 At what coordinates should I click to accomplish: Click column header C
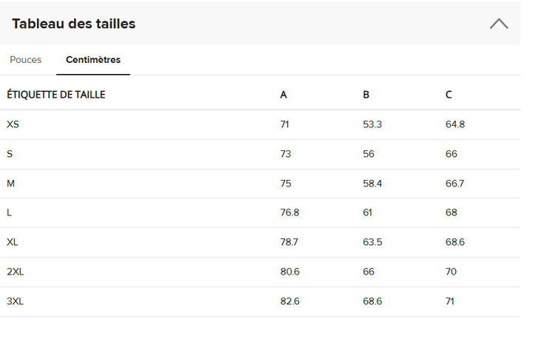449,95
